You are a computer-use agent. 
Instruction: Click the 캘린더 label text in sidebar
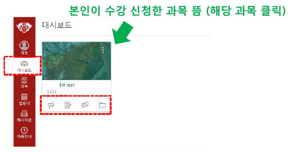pyautogui.click(x=24, y=103)
